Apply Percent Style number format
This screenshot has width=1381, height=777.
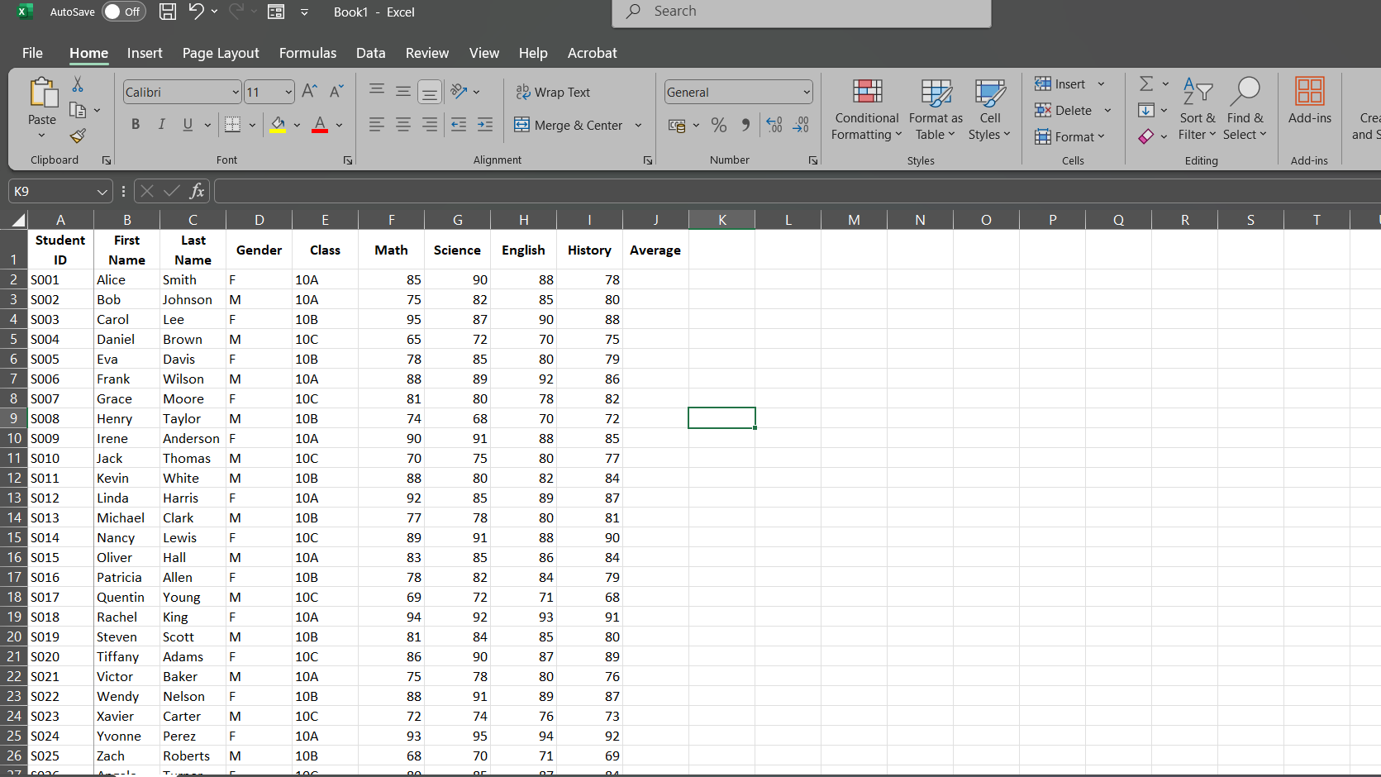(719, 125)
